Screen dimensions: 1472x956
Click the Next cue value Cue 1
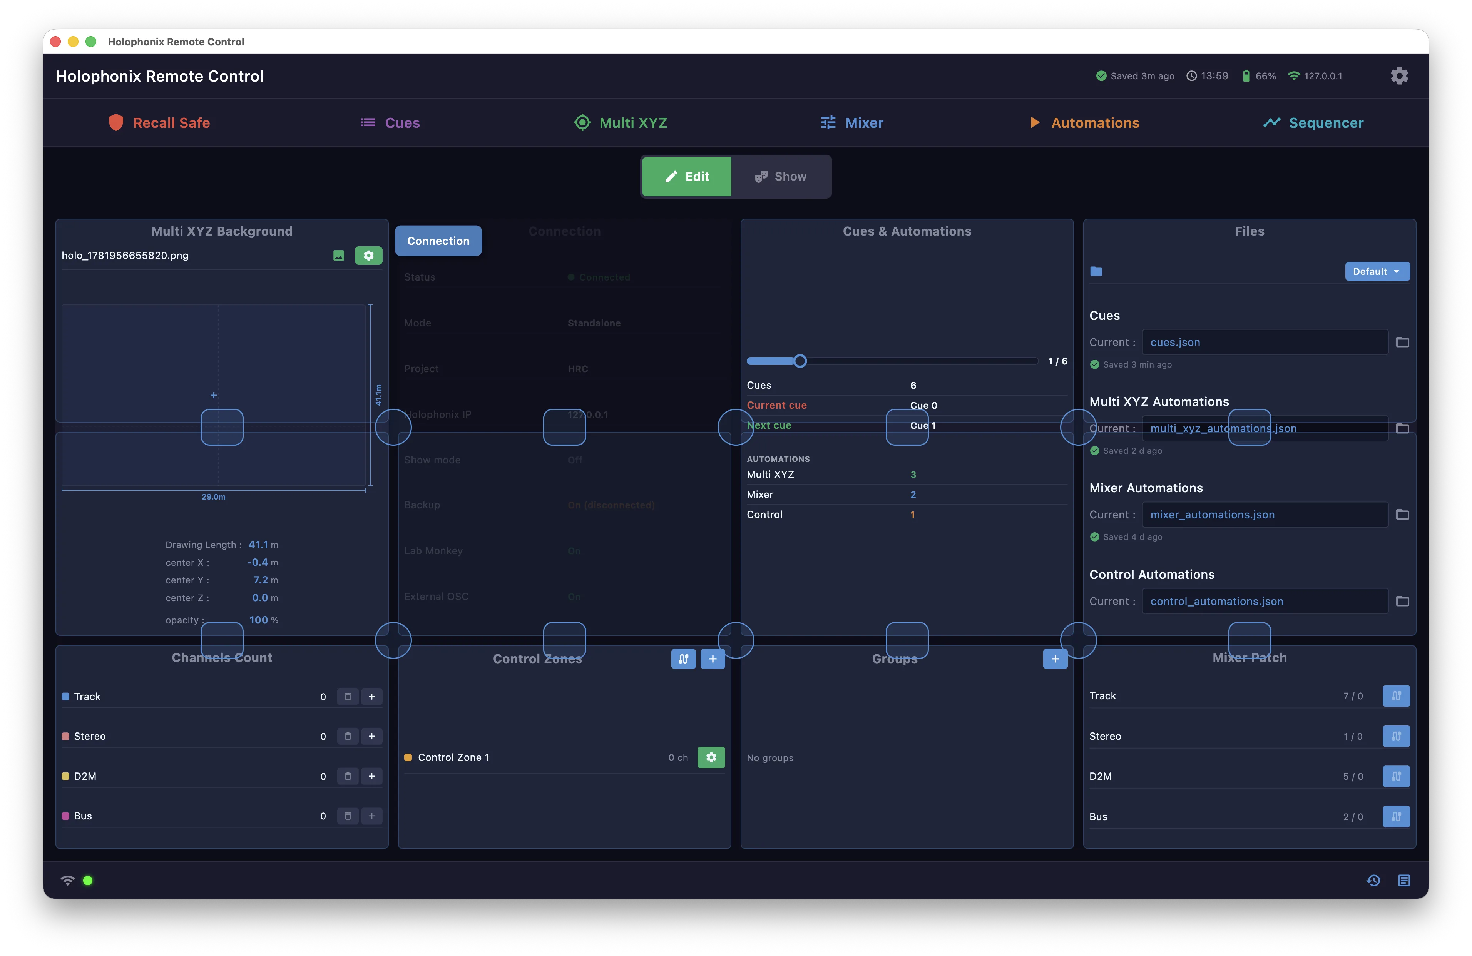923,425
